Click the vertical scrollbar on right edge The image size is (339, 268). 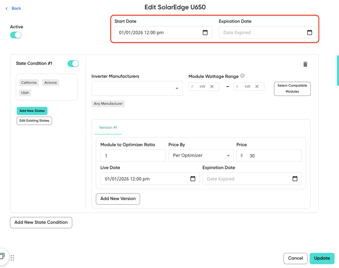tap(337, 70)
